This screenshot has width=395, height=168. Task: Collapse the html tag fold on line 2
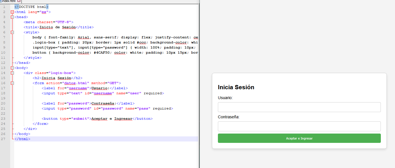tap(12, 12)
